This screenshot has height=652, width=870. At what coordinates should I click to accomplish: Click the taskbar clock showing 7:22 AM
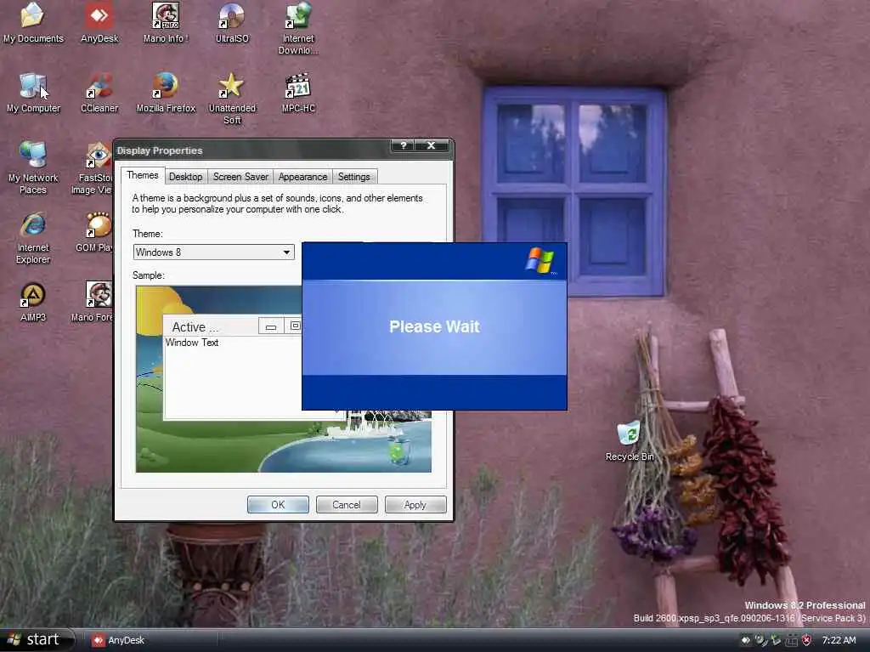point(839,640)
